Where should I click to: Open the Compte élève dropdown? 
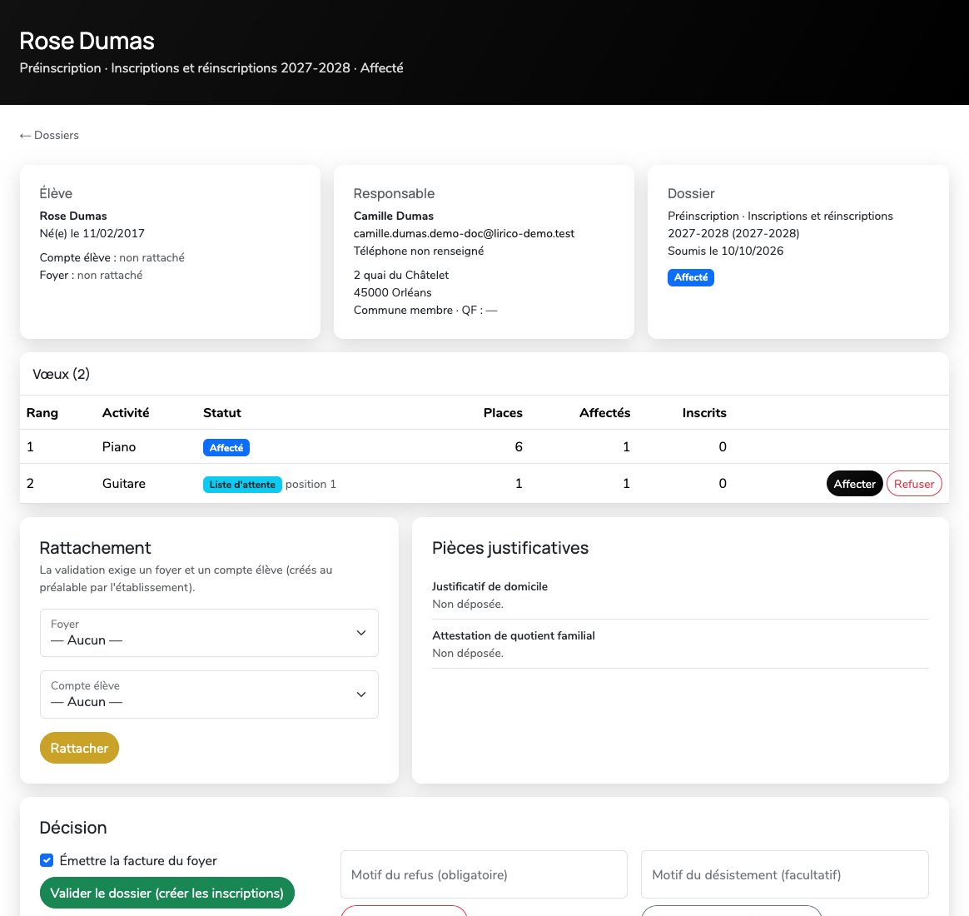click(x=209, y=694)
